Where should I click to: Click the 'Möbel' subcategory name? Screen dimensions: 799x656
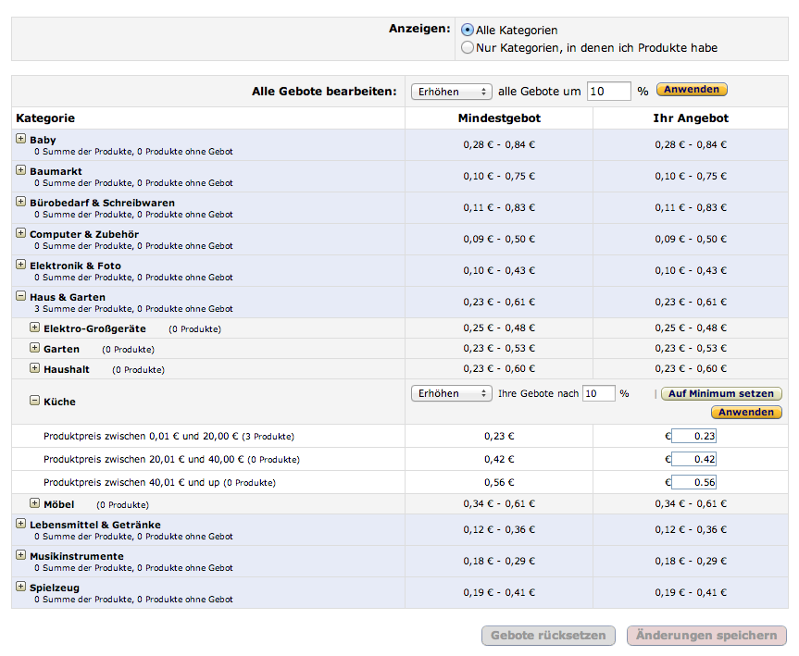59,505
